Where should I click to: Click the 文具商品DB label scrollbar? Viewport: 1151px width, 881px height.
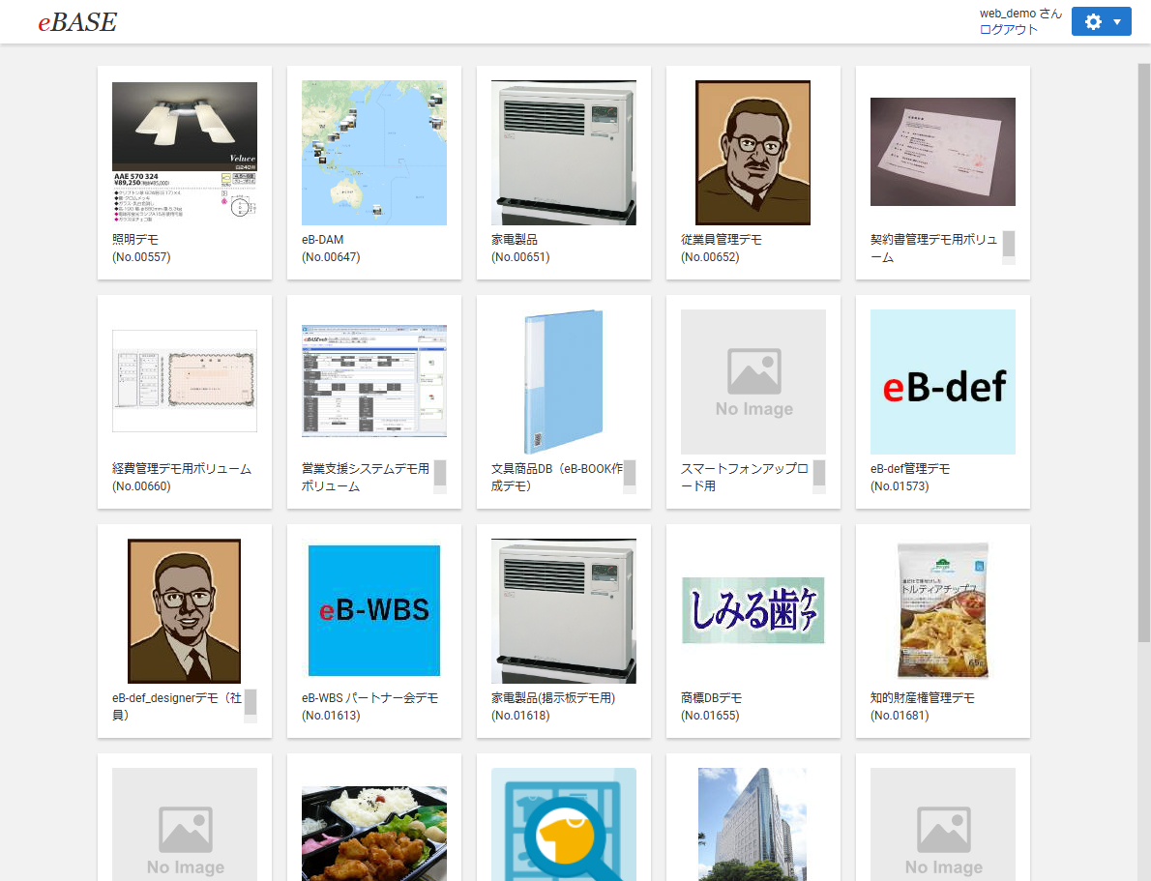(629, 477)
